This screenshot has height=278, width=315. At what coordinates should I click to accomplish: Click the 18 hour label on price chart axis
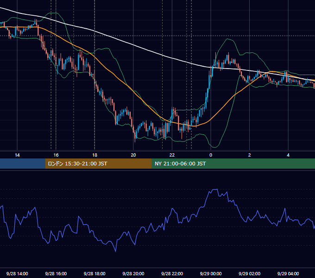pyautogui.click(x=94, y=155)
